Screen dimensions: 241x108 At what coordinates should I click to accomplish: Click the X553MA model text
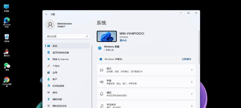[124, 37]
